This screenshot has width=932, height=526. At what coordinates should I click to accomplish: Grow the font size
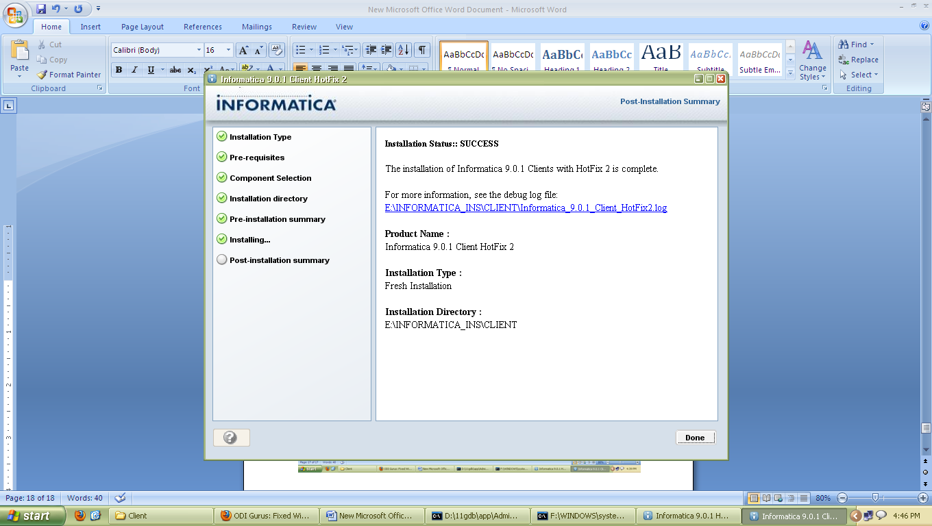pos(243,50)
